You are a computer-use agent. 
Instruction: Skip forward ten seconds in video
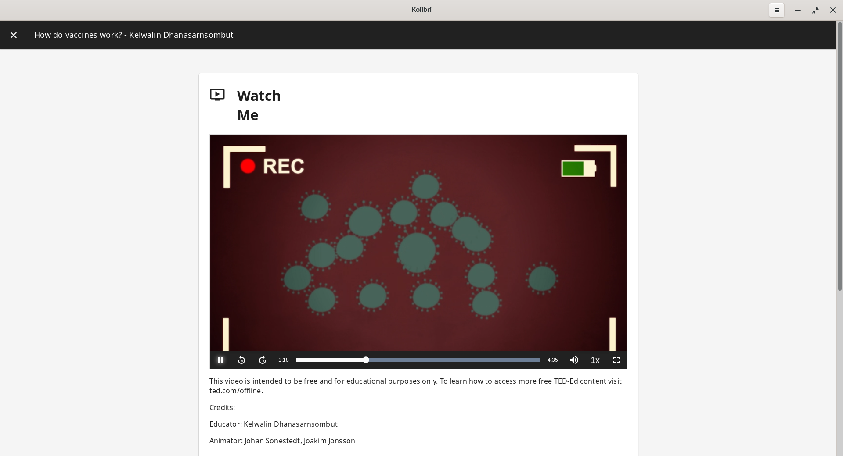tap(263, 360)
